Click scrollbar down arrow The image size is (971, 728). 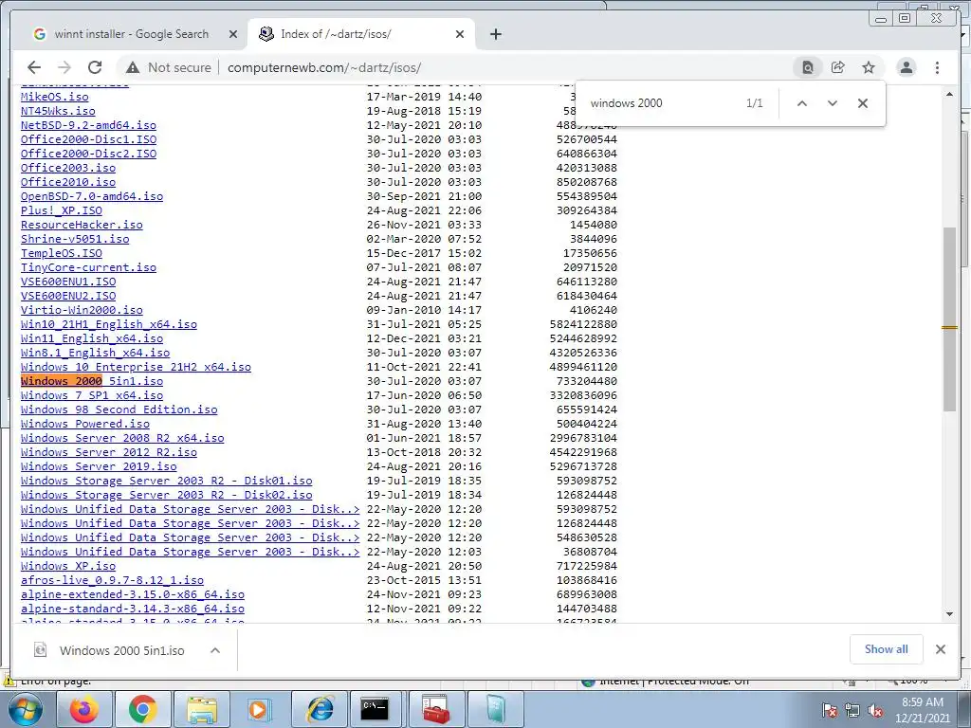click(x=949, y=614)
